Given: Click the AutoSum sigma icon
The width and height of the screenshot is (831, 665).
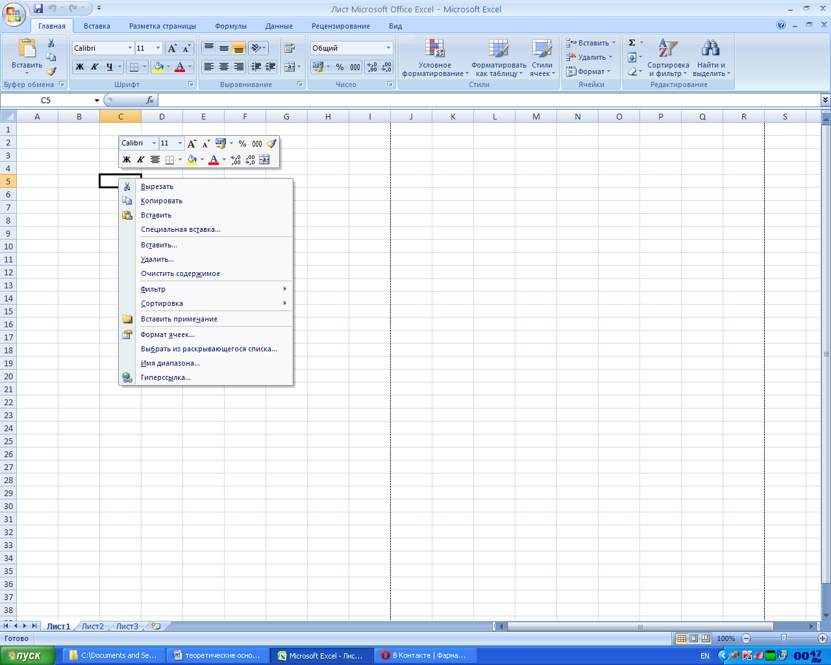Looking at the screenshot, I should pos(632,43).
